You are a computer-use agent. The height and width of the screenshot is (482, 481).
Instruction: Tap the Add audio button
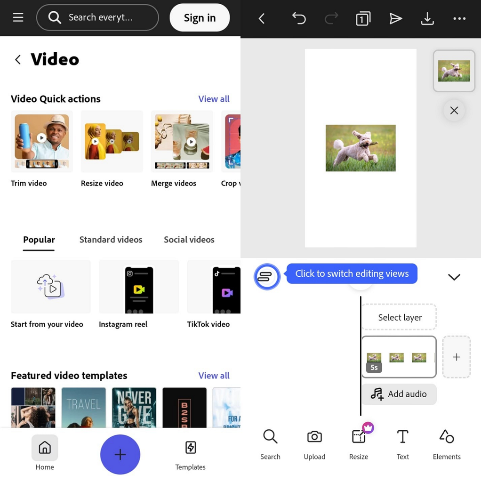[x=399, y=394]
